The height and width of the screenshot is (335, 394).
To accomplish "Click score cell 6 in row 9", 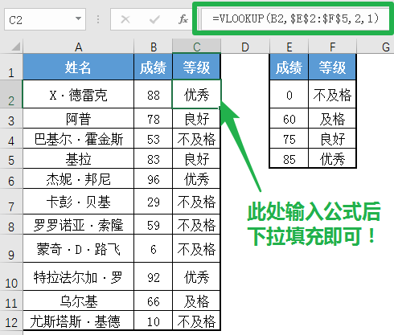I will click(x=153, y=248).
